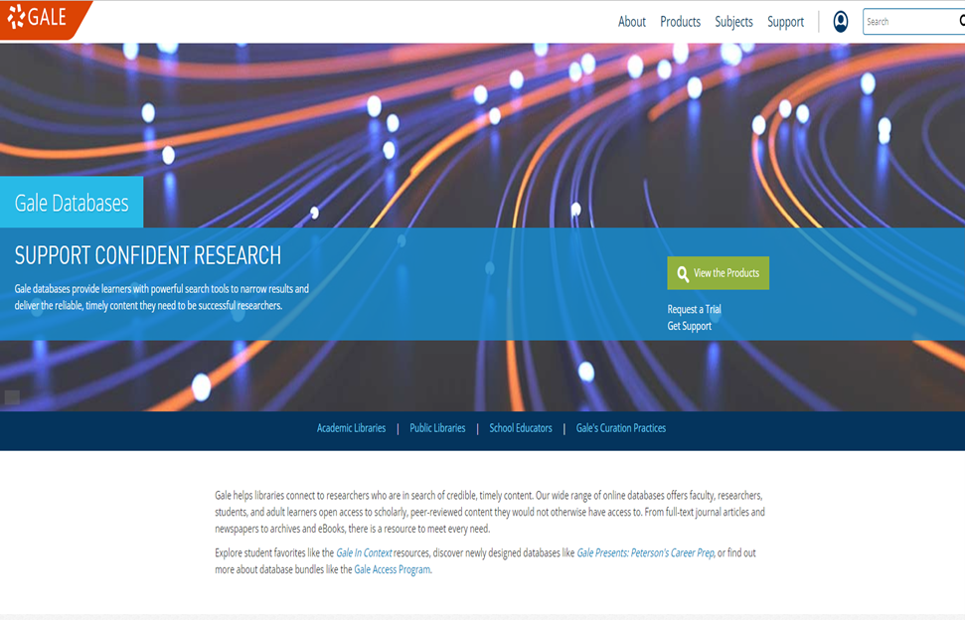Open the Gale In Context link
The width and height of the screenshot is (965, 620).
tap(364, 553)
